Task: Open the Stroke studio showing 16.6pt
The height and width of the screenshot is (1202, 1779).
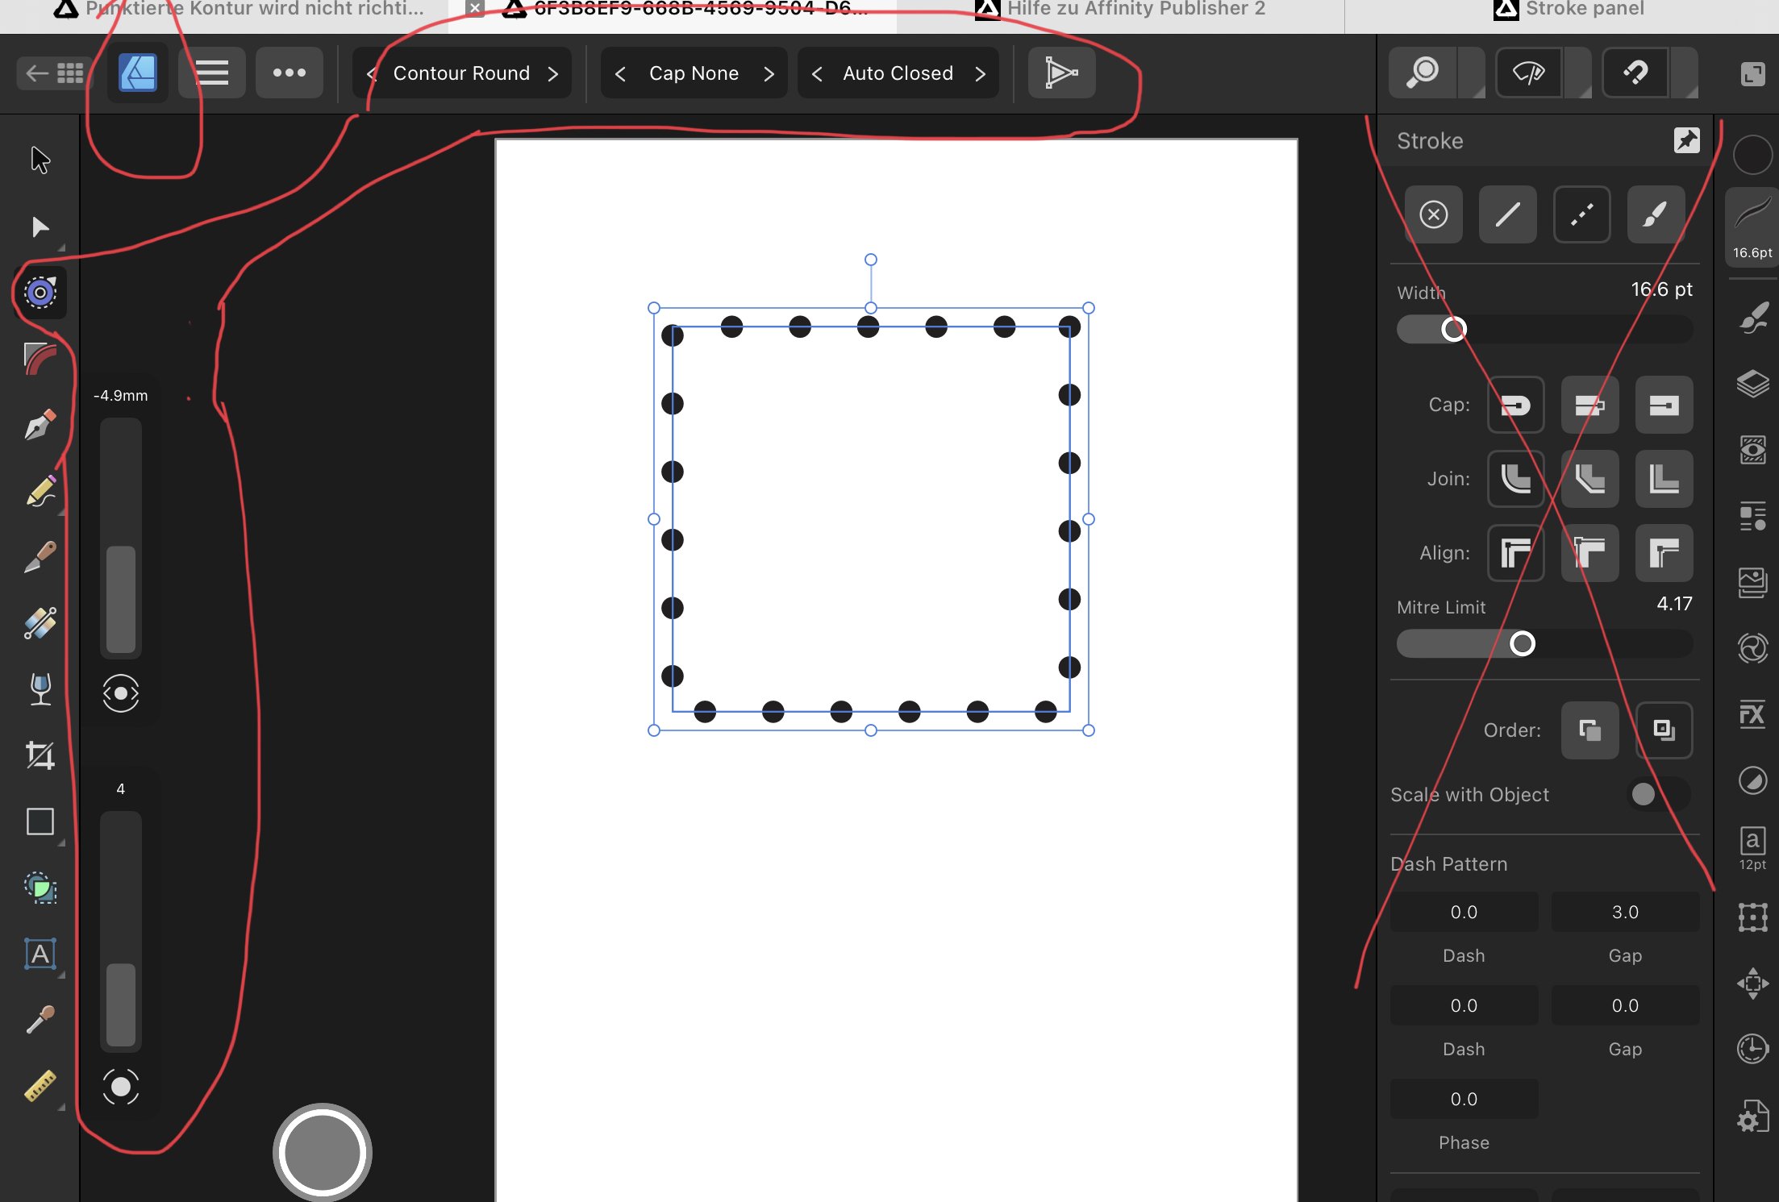Action: point(1752,226)
